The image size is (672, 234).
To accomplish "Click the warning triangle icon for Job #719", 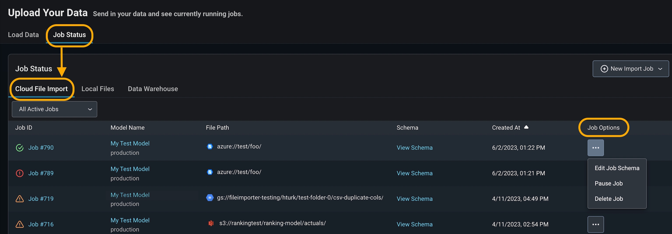I will click(20, 199).
